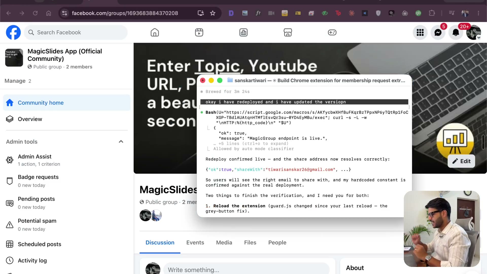Screen dimensions: 487x274
Task: Open the notifications bell
Action: coord(456,32)
